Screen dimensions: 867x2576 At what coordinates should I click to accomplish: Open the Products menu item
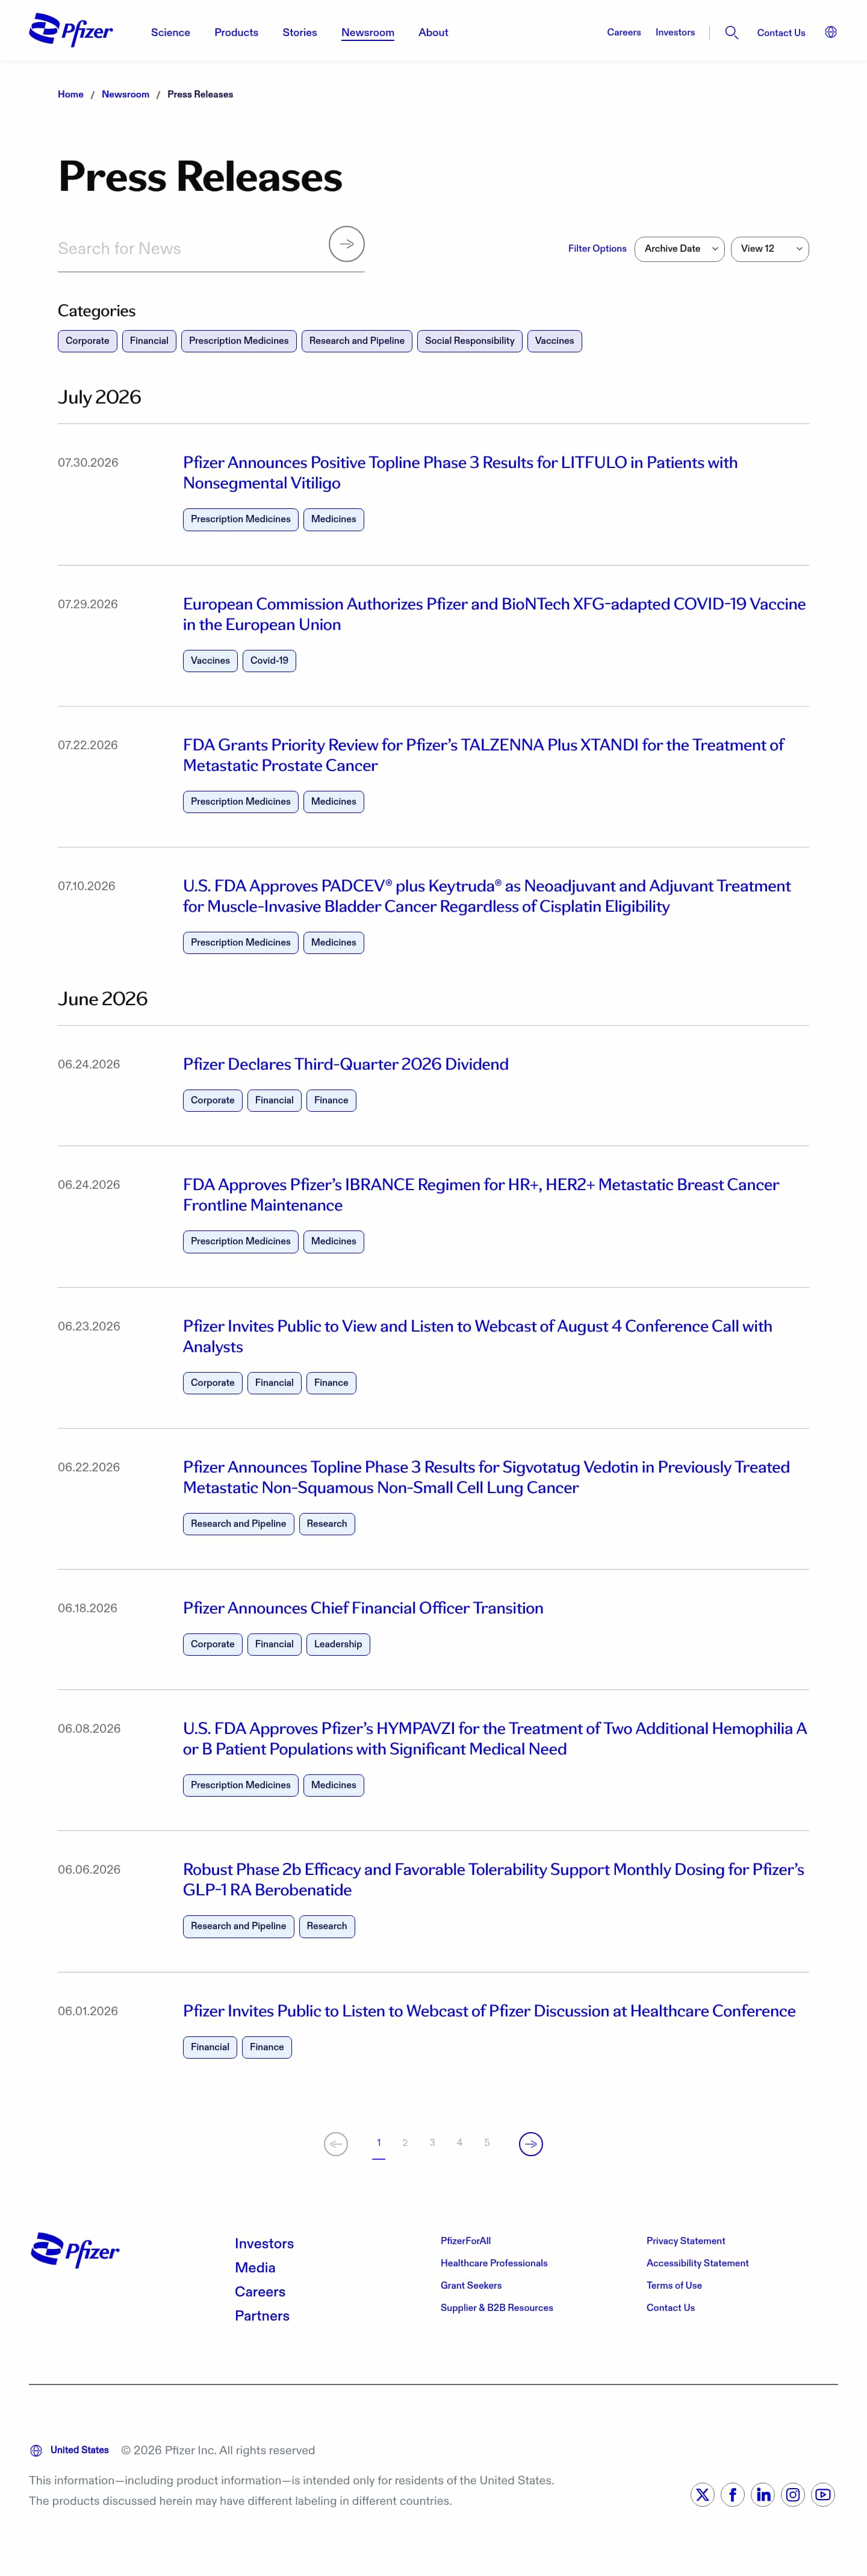236,33
